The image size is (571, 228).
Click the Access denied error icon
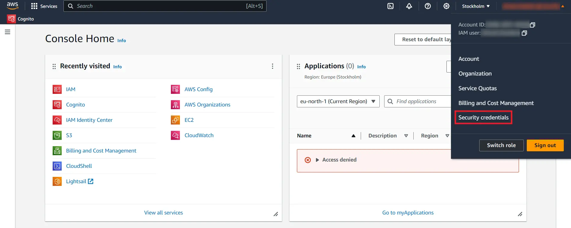click(x=308, y=160)
